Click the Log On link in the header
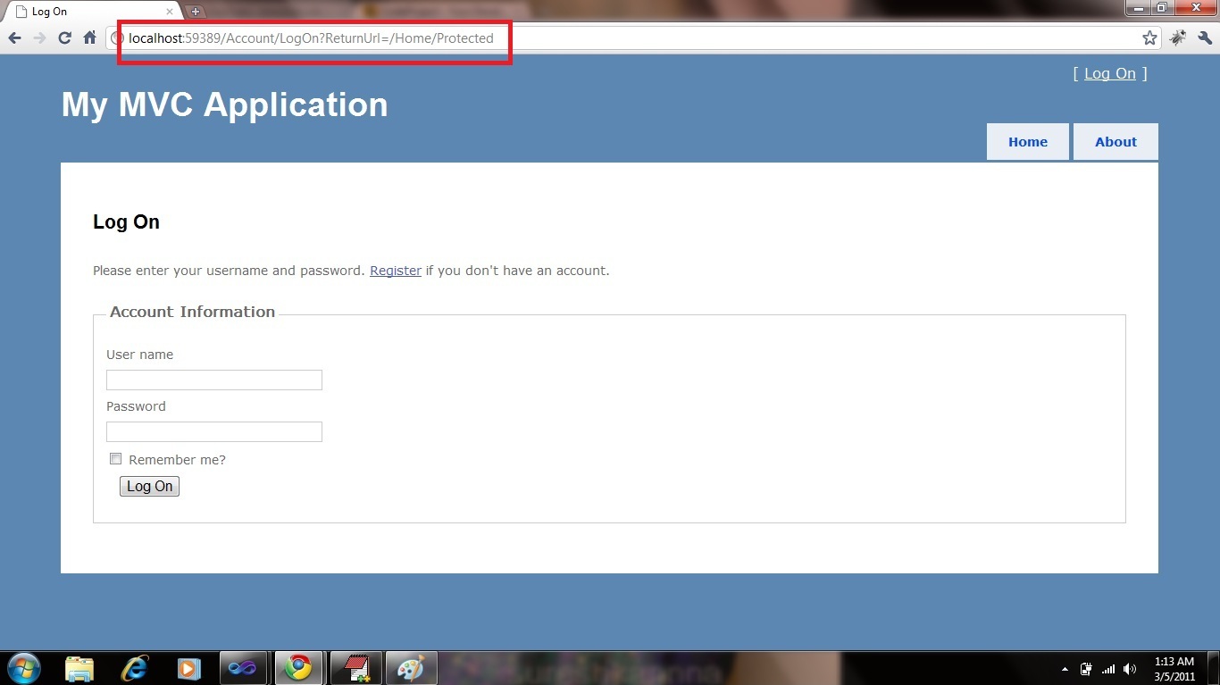The width and height of the screenshot is (1220, 685). pyautogui.click(x=1110, y=73)
